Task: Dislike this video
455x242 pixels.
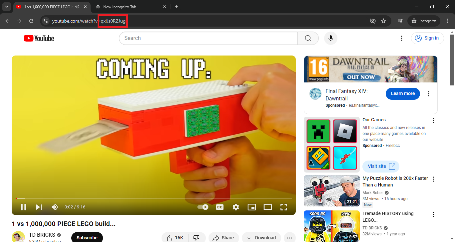Action: [197, 238]
